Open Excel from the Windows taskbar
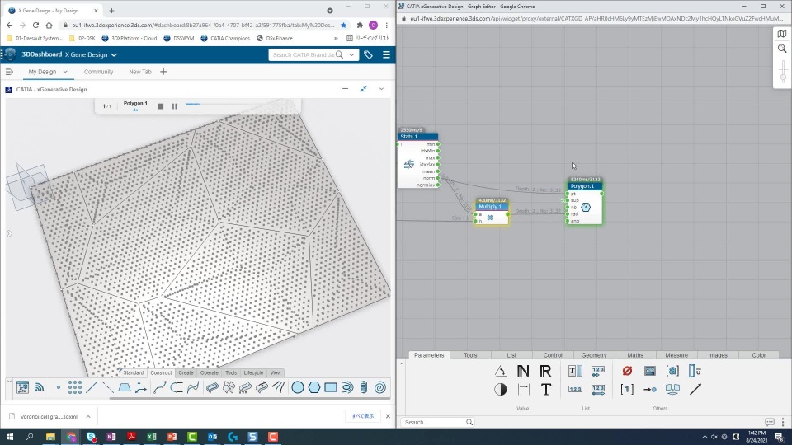This screenshot has width=792, height=445. (x=152, y=437)
